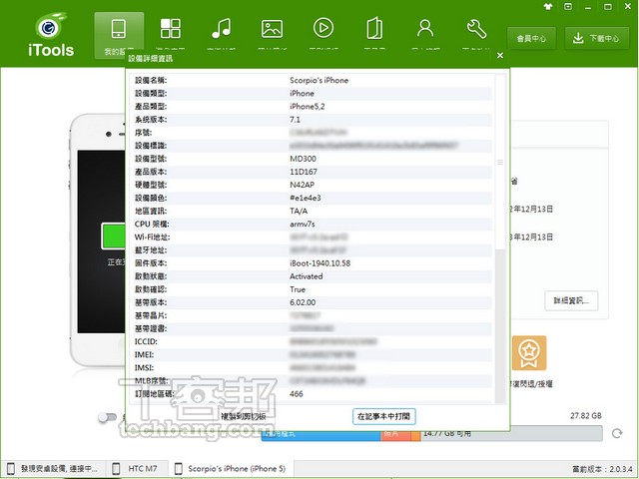Click 在記事本中打開 button
Image resolution: width=639 pixels, height=479 pixels.
tap(383, 416)
